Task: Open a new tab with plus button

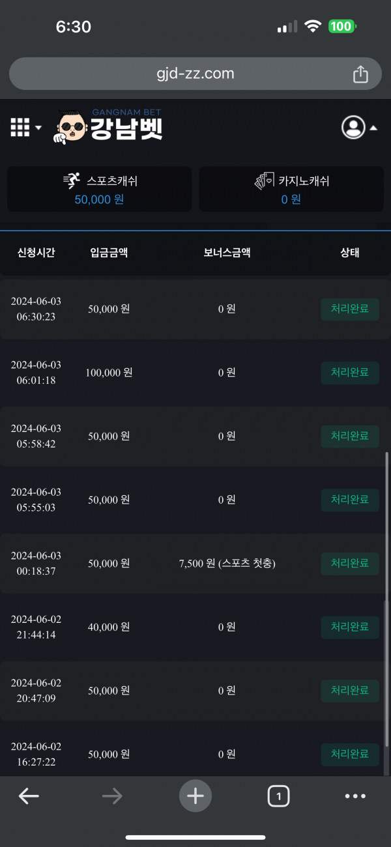Action: pyautogui.click(x=195, y=796)
